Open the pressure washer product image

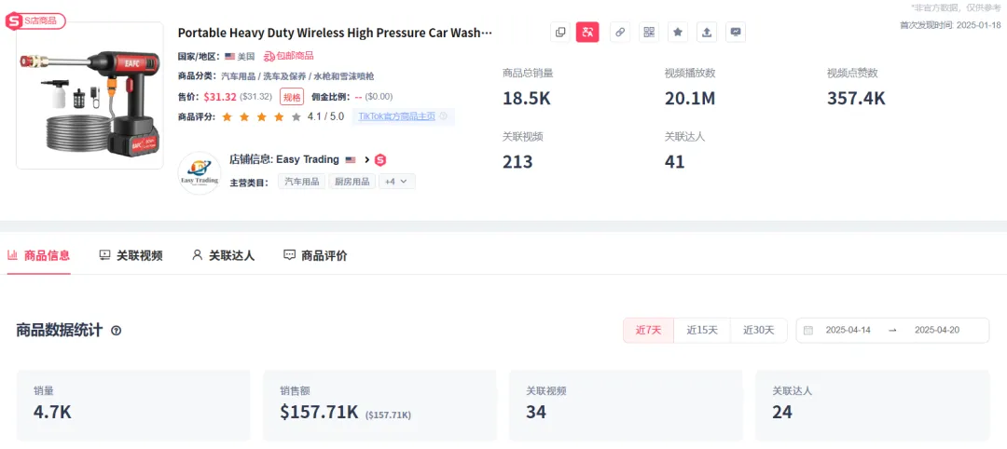pyautogui.click(x=90, y=96)
